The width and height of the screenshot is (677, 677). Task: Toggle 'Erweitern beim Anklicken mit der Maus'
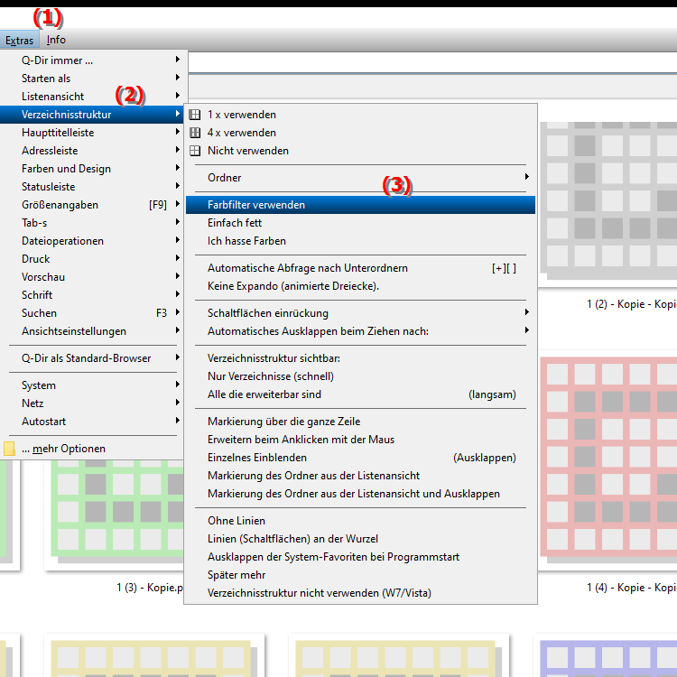[x=360, y=440]
